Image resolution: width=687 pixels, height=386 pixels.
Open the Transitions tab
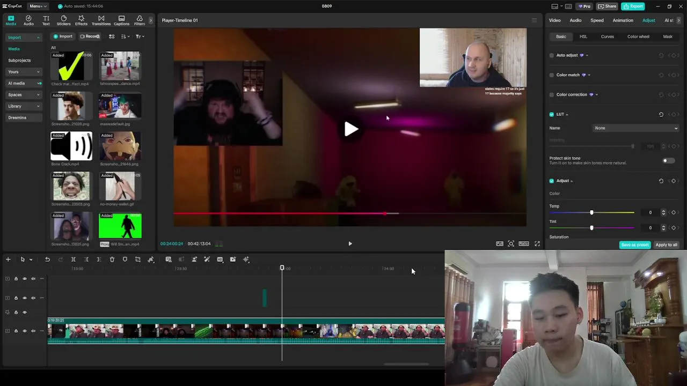101,20
